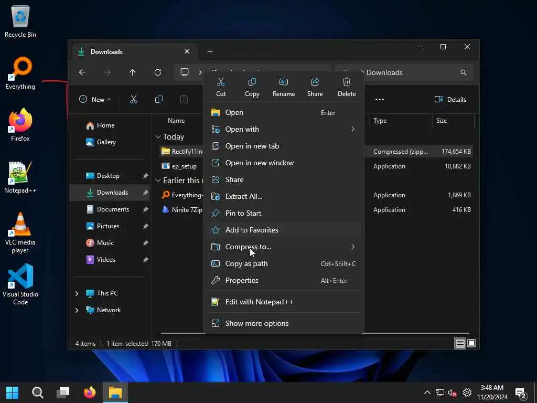The image size is (537, 403).
Task: Click Rename icon in context menu
Action: pos(284,87)
